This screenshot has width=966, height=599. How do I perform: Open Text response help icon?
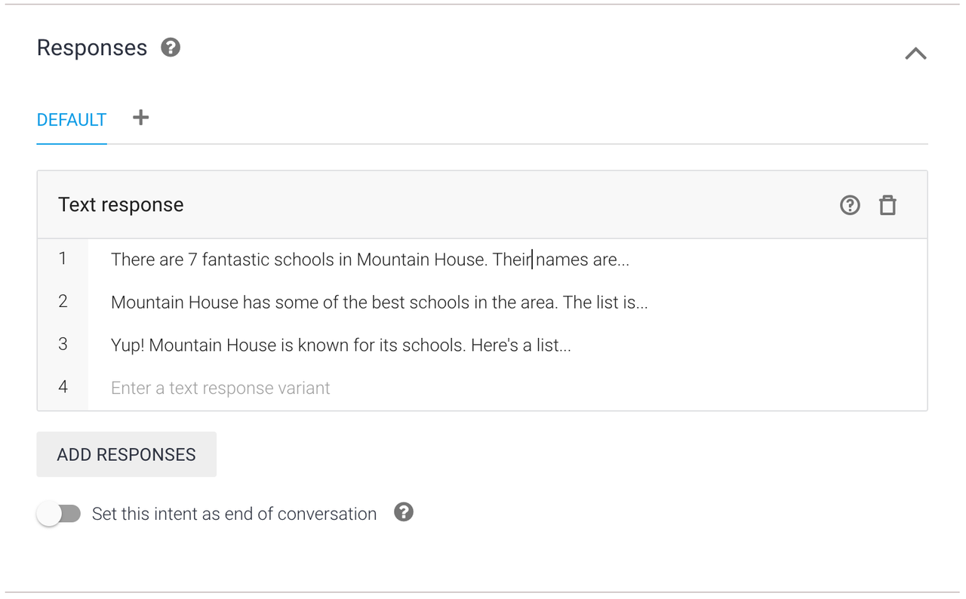850,205
